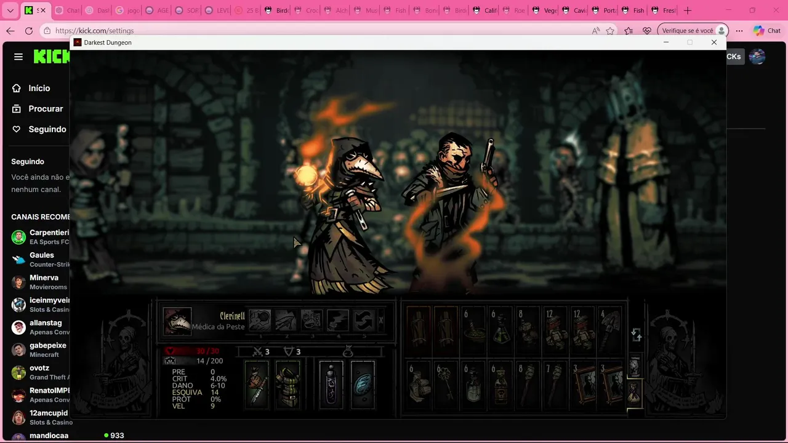Switch to the AGE browser tab

[x=156, y=10]
